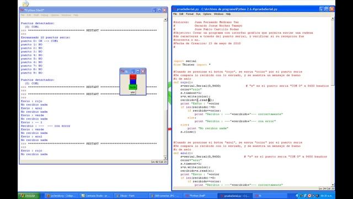Close the pruebaSerial.py editor window

coord(332,9)
